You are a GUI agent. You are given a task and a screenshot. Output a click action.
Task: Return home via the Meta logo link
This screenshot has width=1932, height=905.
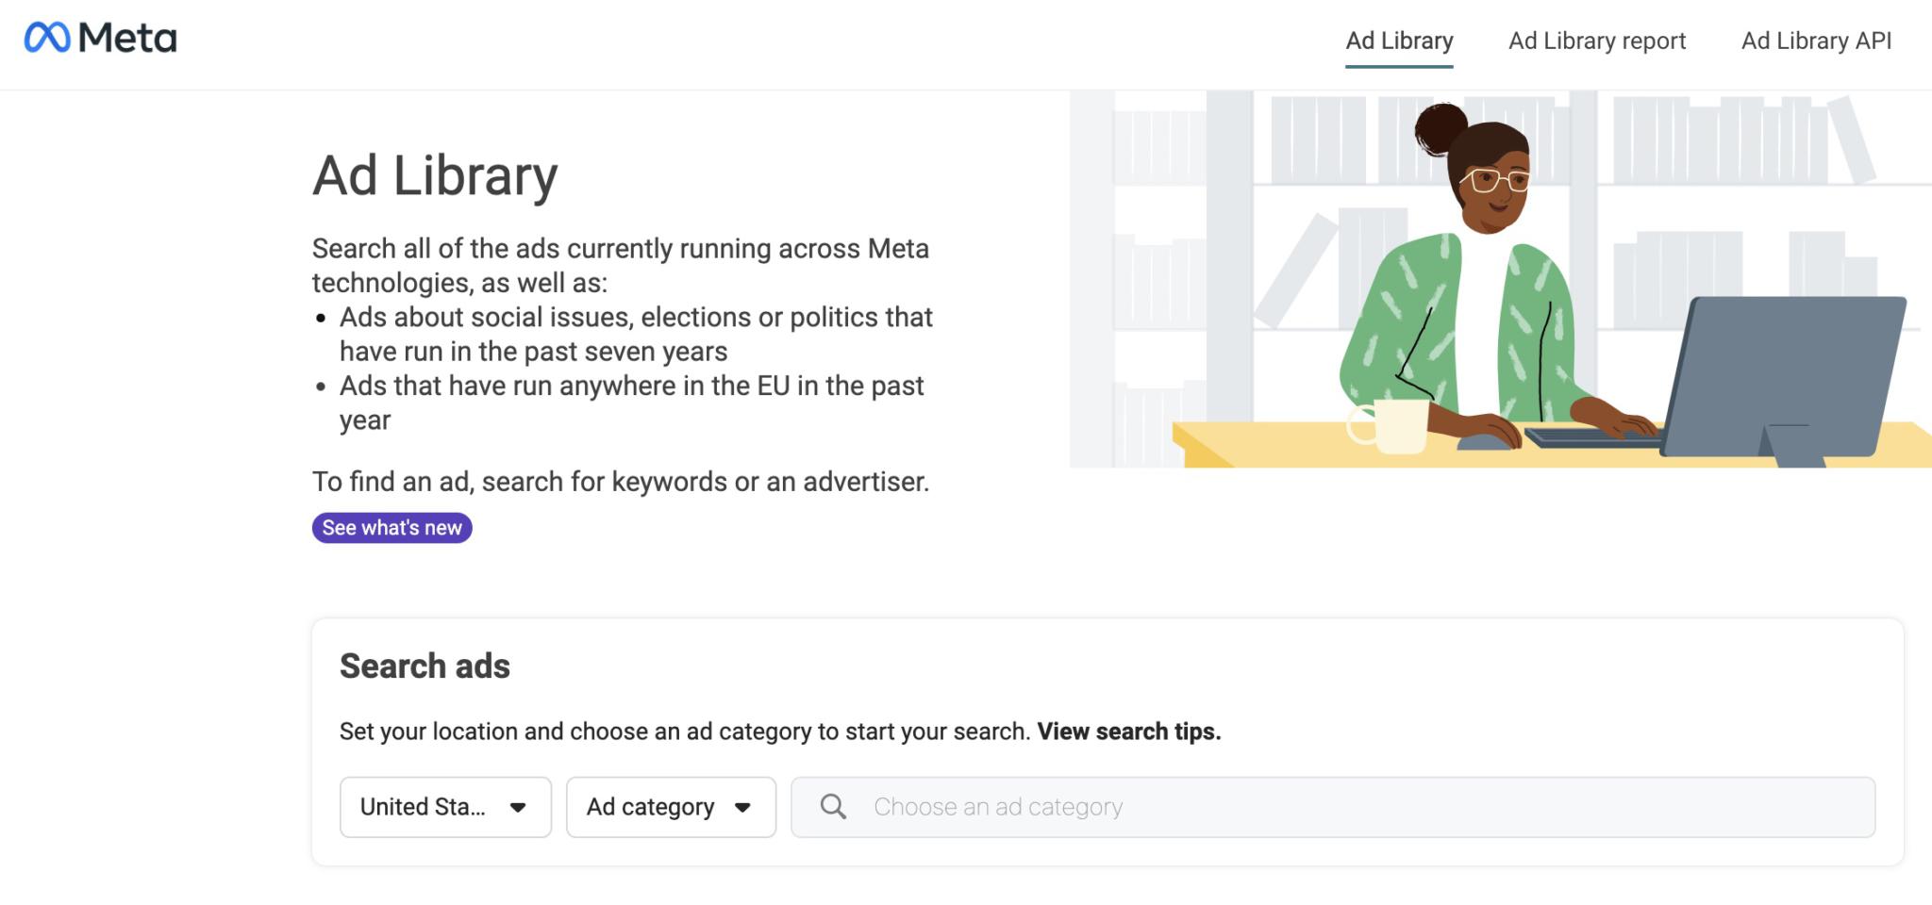(98, 39)
